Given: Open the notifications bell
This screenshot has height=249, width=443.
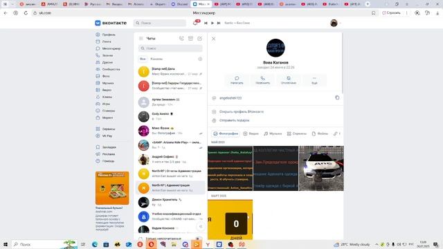Looking at the screenshot, I should click(195, 23).
